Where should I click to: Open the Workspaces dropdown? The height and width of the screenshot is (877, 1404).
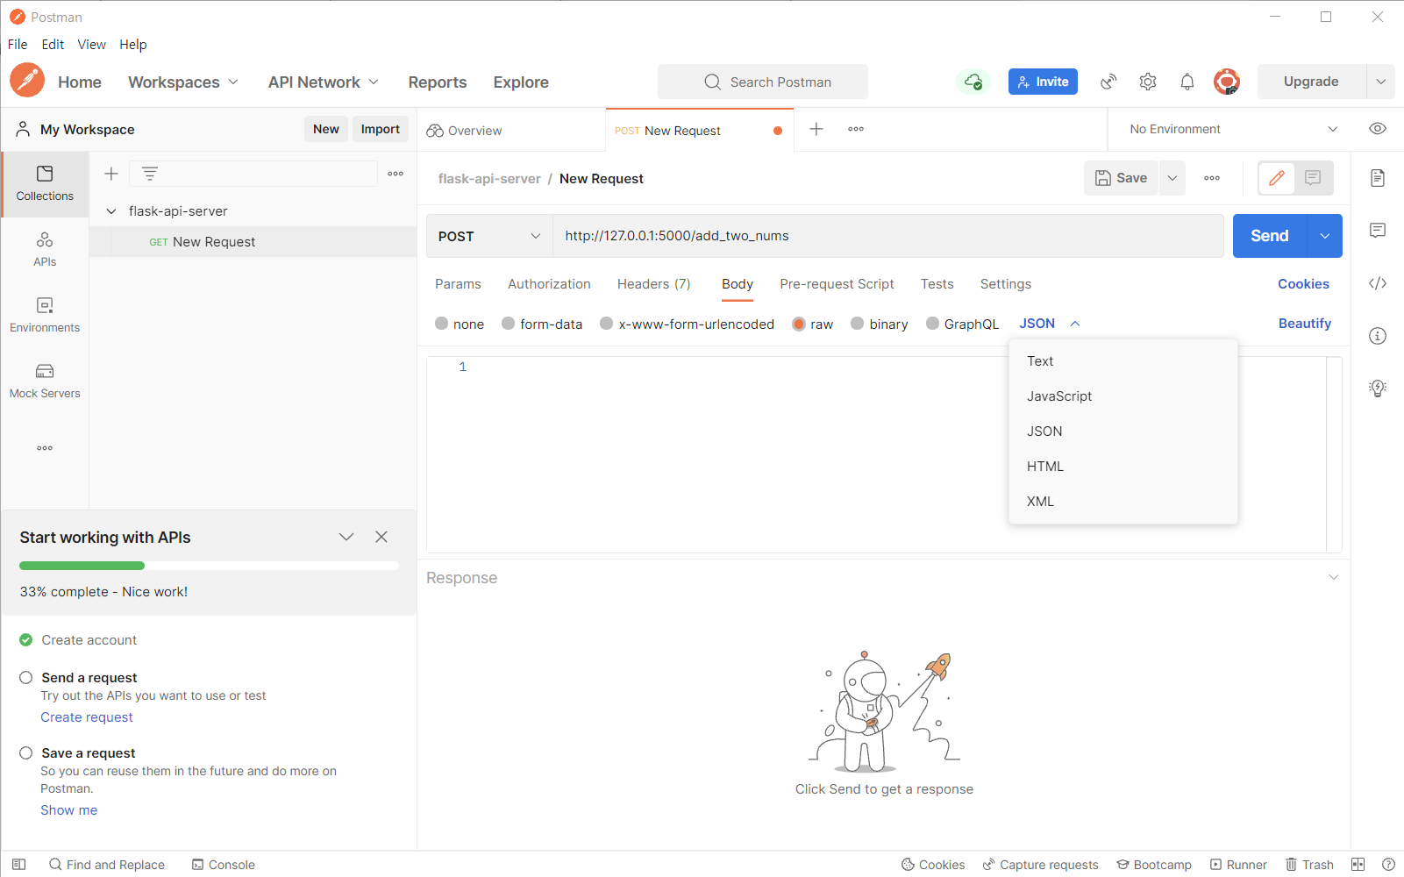coord(183,82)
